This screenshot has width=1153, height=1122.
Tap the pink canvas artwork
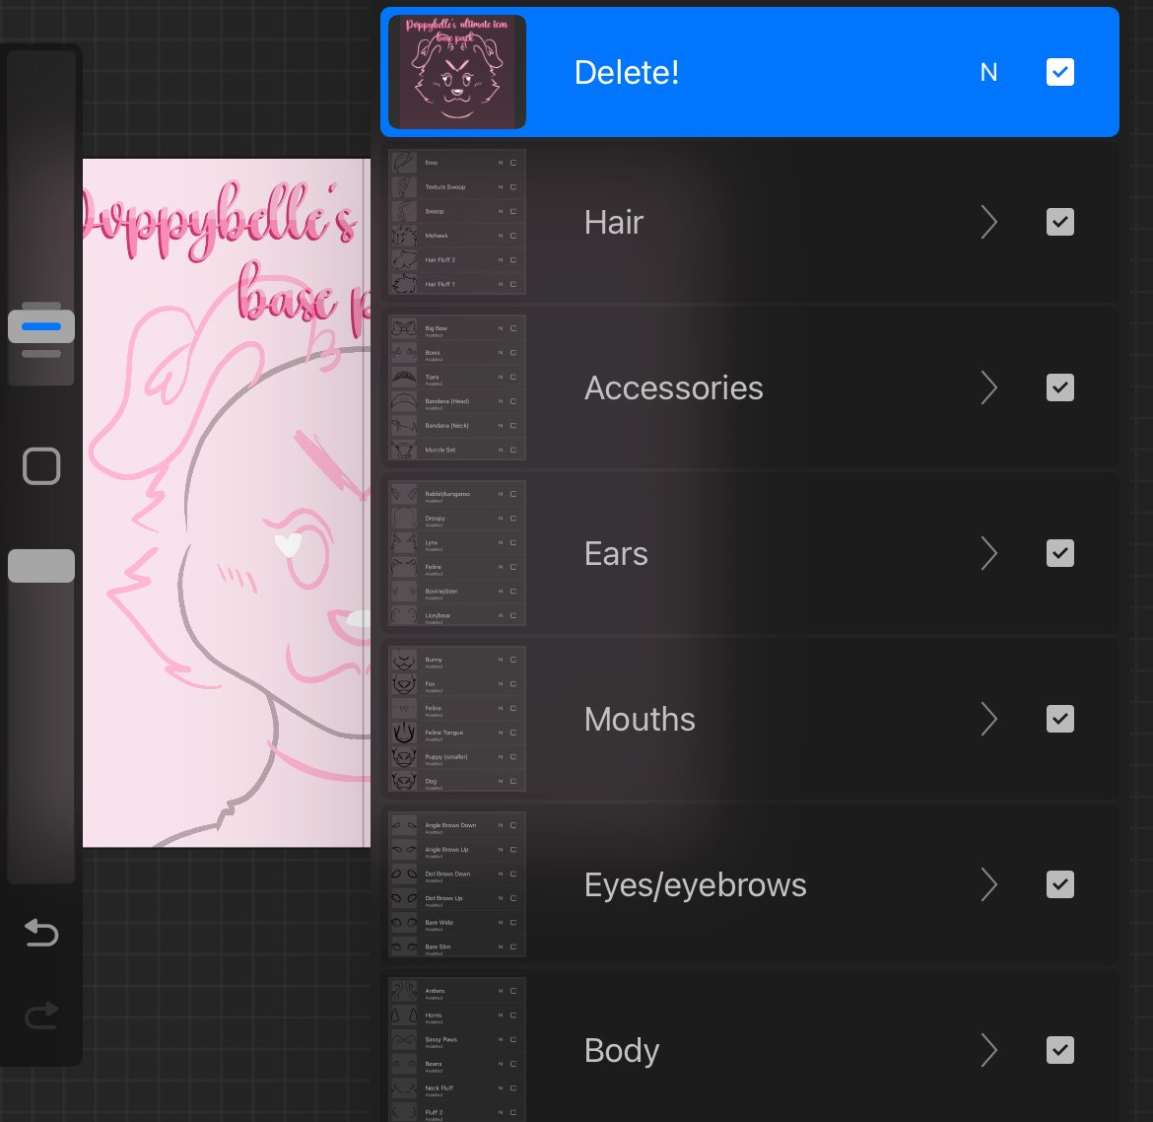[x=227, y=503]
